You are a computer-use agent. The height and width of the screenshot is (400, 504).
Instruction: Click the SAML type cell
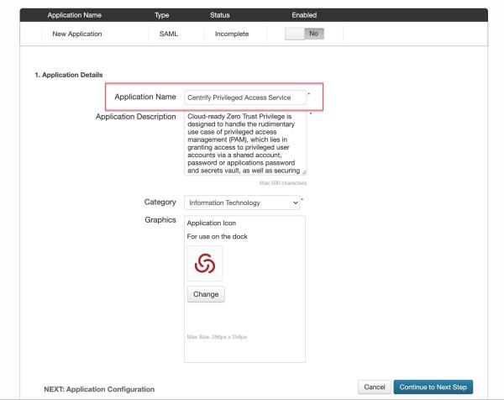169,34
